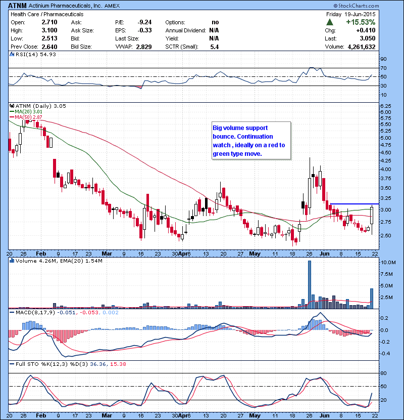Click the blue horizontal resistance line near 3.10
The width and height of the screenshot is (404, 420).
355,204
